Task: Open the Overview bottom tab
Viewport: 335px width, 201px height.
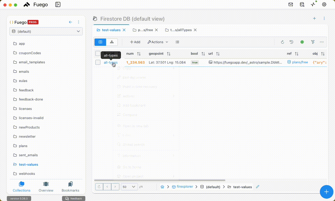Action: point(46,187)
